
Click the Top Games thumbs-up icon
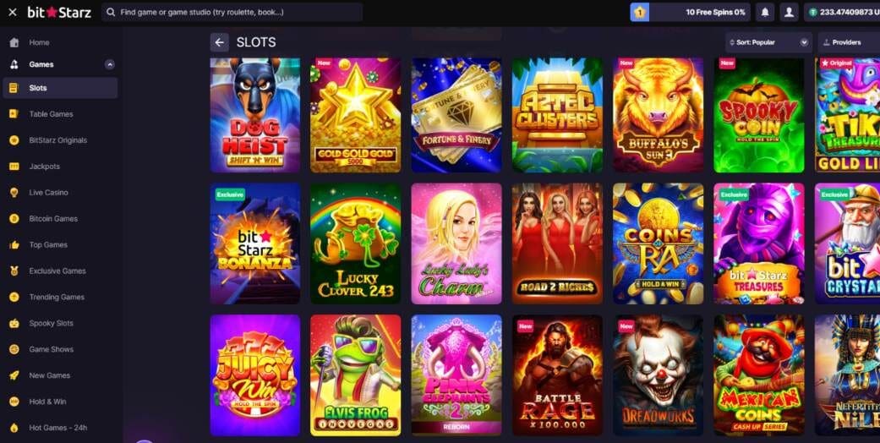coord(14,245)
